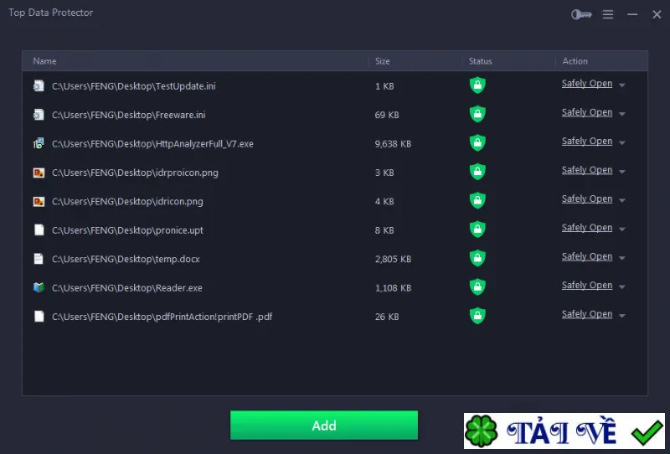This screenshot has width=670, height=454.
Task: Click the Reader.exe application icon
Action: pos(39,287)
